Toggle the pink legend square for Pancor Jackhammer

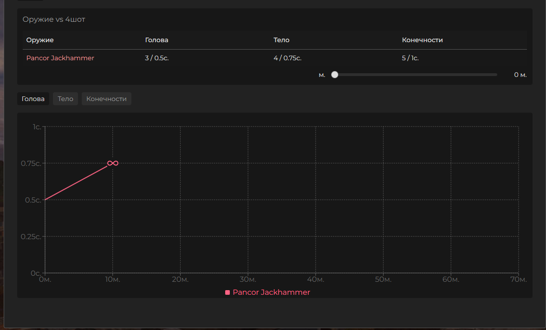pyautogui.click(x=227, y=292)
